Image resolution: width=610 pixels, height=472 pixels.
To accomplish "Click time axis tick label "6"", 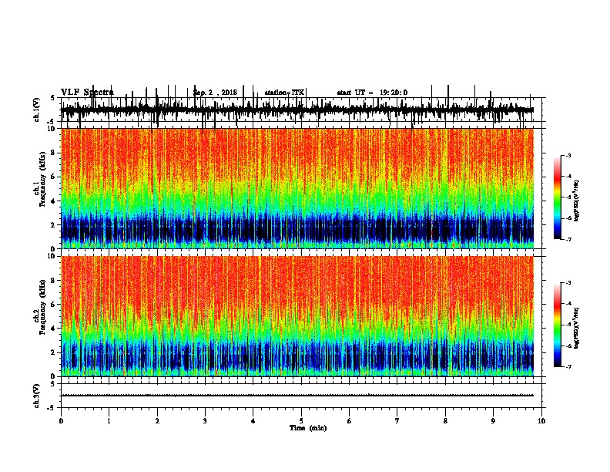I will pos(350,421).
